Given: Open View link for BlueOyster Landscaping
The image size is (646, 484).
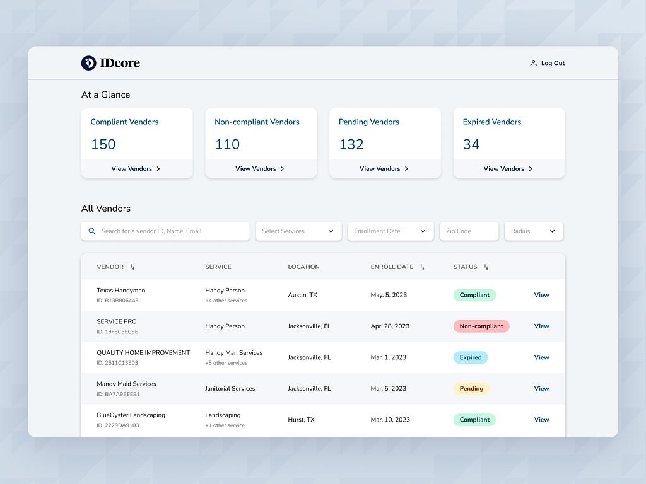Looking at the screenshot, I should point(541,420).
